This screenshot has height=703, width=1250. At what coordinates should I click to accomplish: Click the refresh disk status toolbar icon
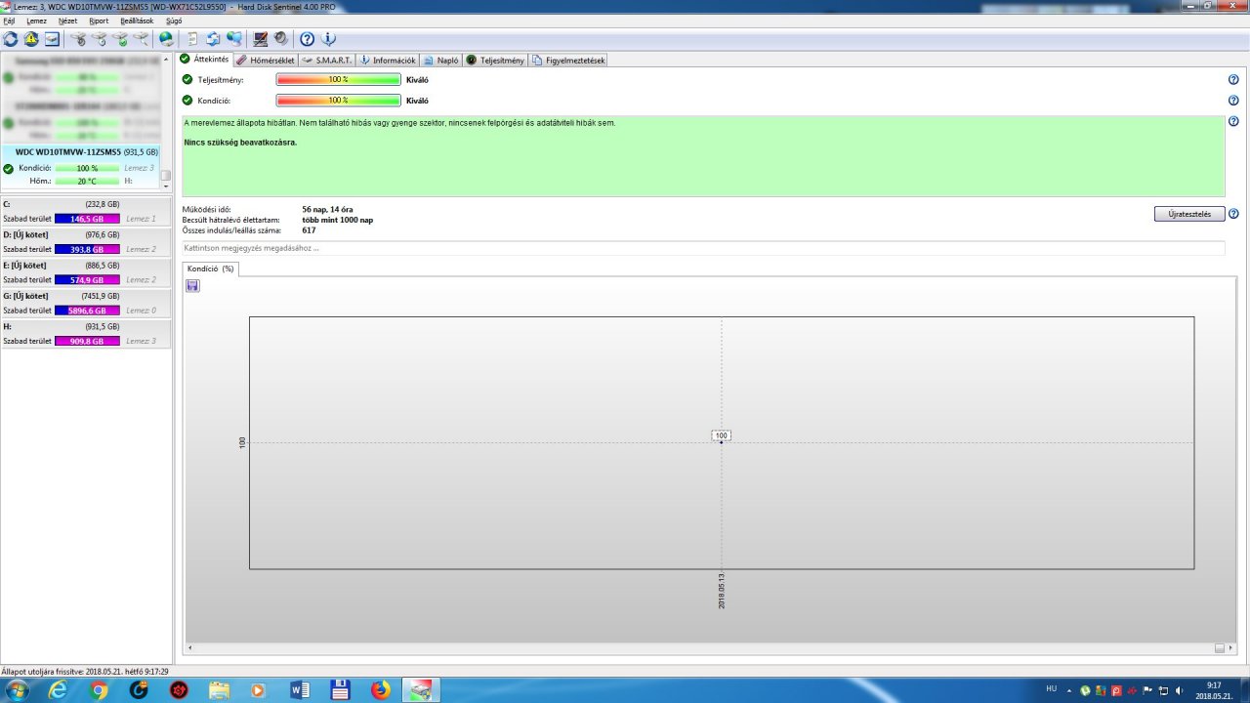point(11,39)
